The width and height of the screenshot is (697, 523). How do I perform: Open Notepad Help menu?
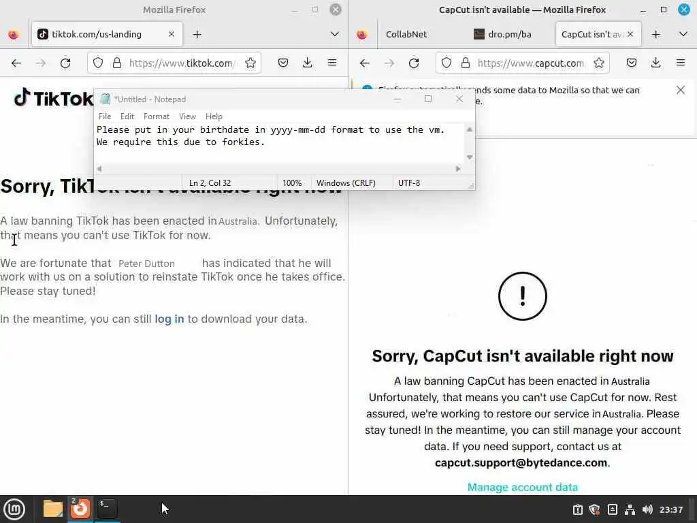coord(214,116)
